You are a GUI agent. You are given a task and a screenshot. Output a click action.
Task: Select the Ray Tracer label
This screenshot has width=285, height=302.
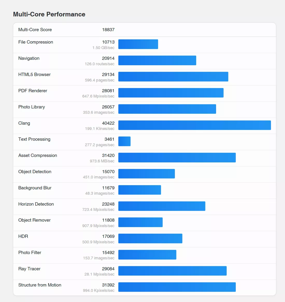[29, 269]
